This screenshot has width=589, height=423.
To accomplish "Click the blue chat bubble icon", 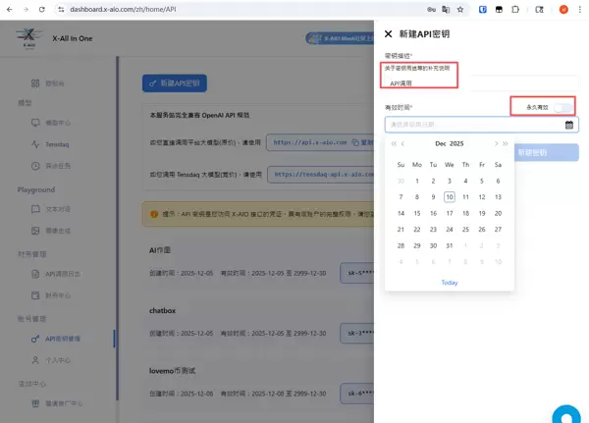I will [x=566, y=413].
